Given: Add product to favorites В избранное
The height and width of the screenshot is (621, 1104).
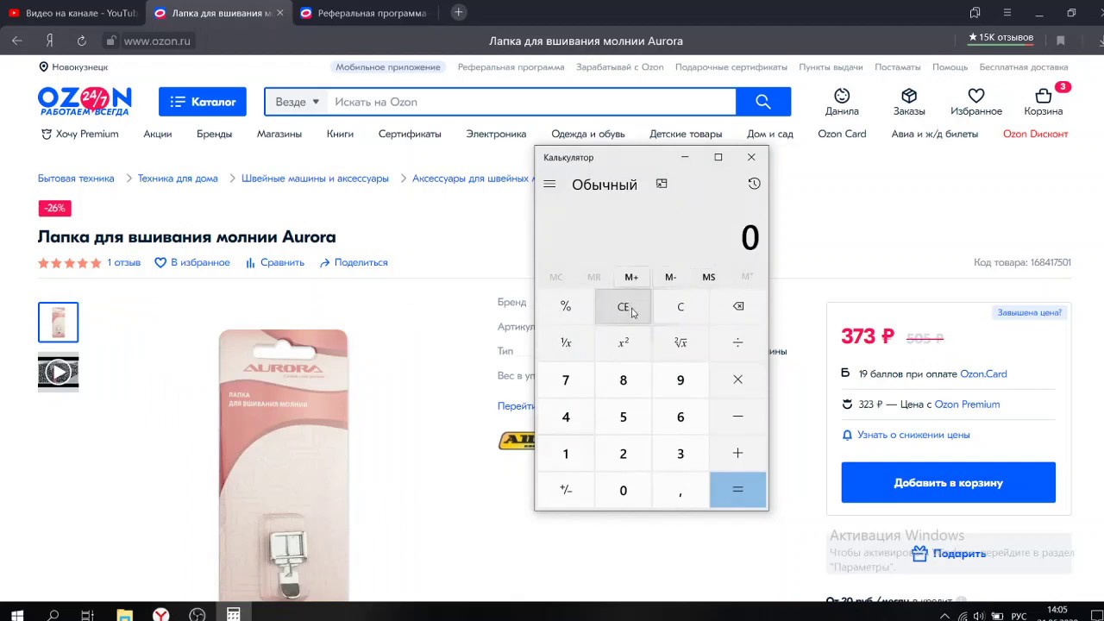Looking at the screenshot, I should (192, 262).
